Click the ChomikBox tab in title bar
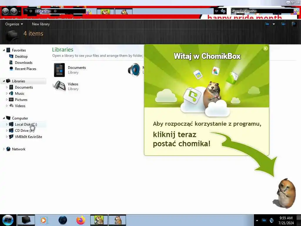This screenshot has width=301, height=226. (106, 11)
